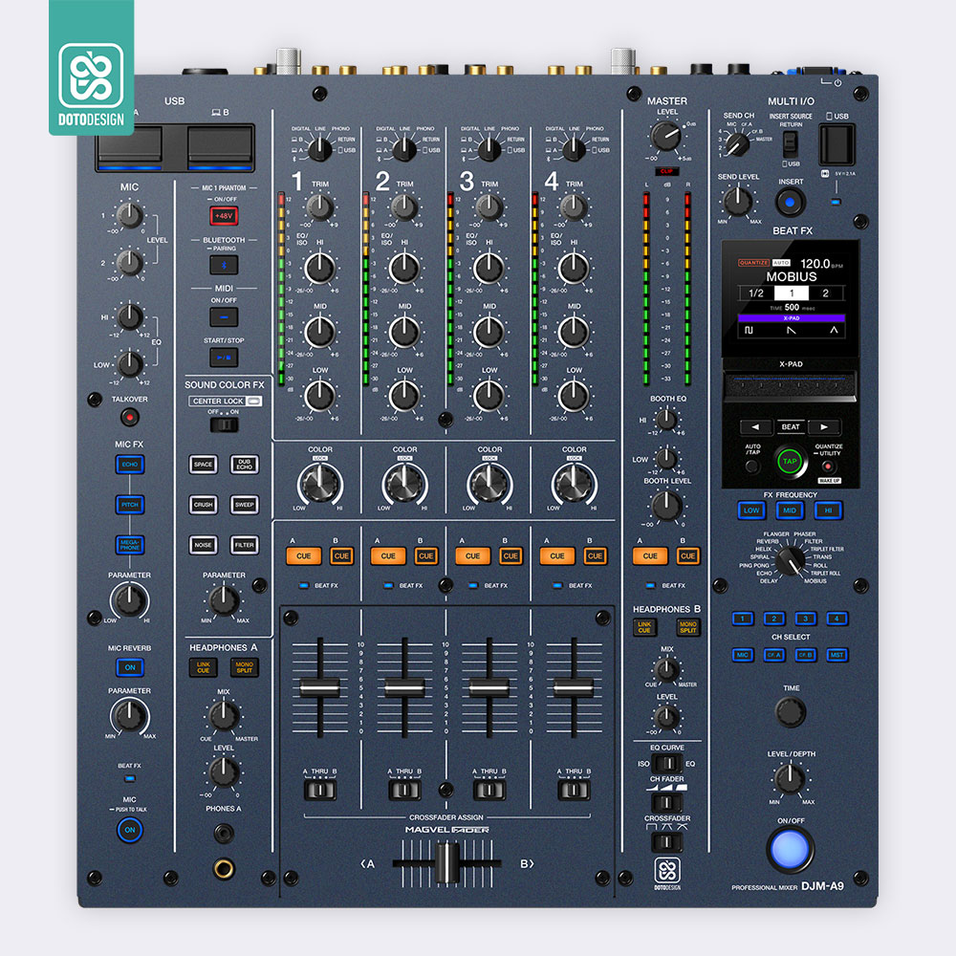Select the 1/2 beat value on Beat FX display
The height and width of the screenshot is (956, 956).
[756, 293]
